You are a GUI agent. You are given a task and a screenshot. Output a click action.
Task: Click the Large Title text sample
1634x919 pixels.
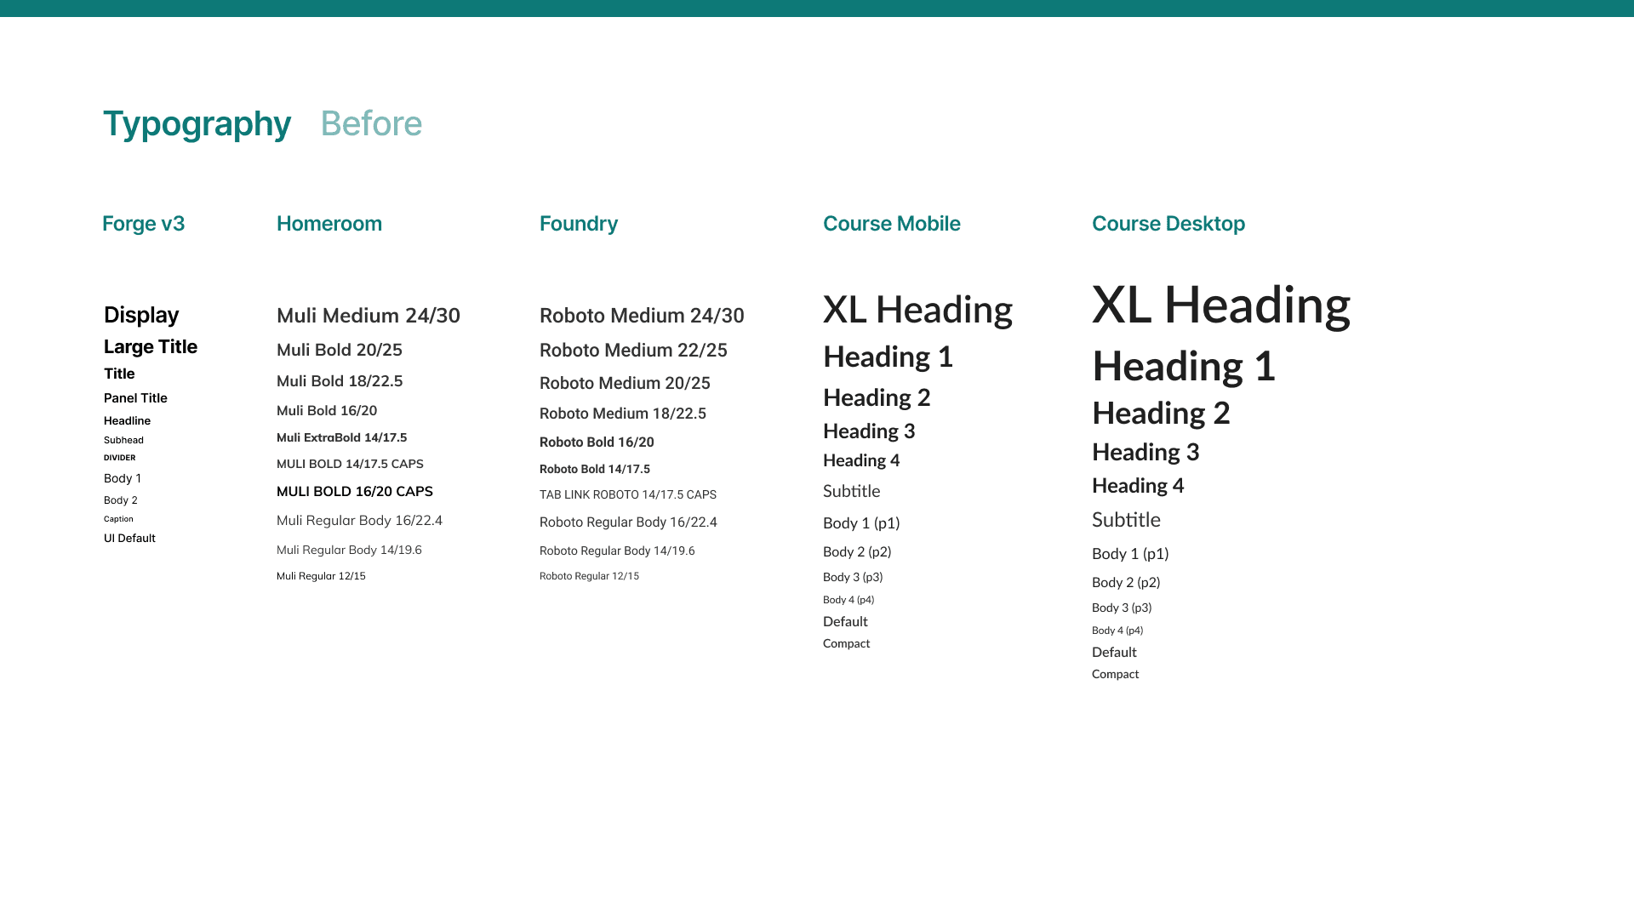click(x=151, y=346)
